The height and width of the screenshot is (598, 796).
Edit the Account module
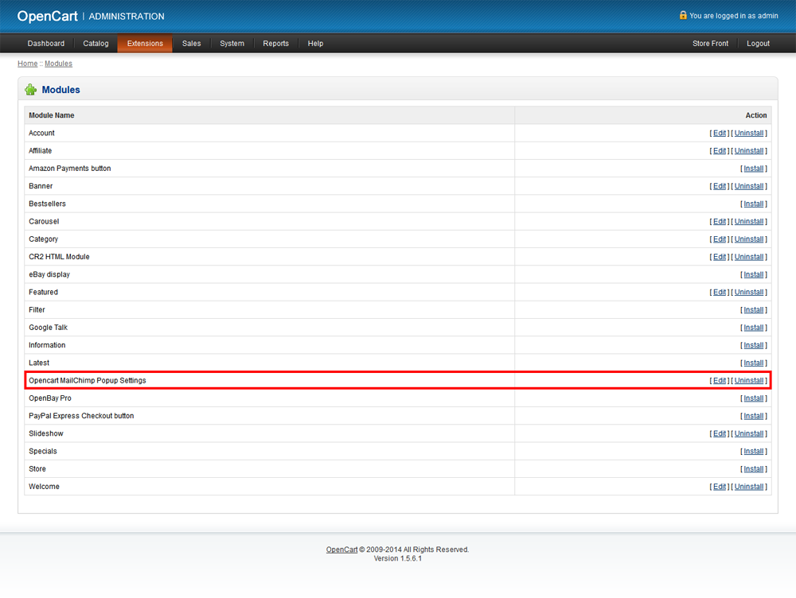coord(720,133)
